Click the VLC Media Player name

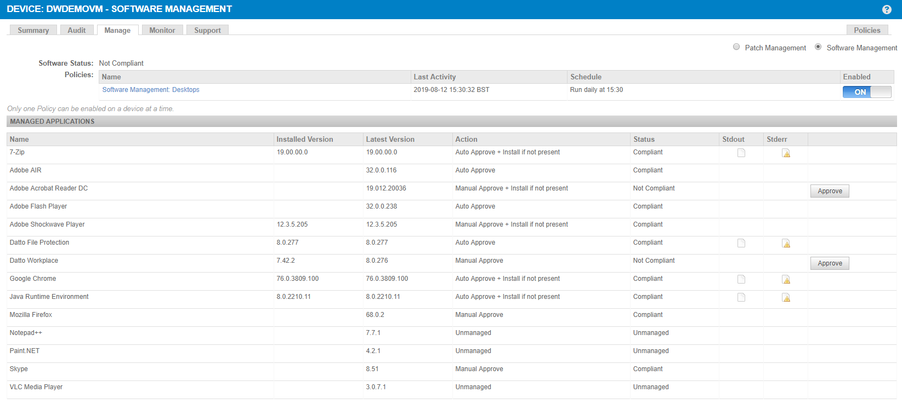tap(36, 387)
